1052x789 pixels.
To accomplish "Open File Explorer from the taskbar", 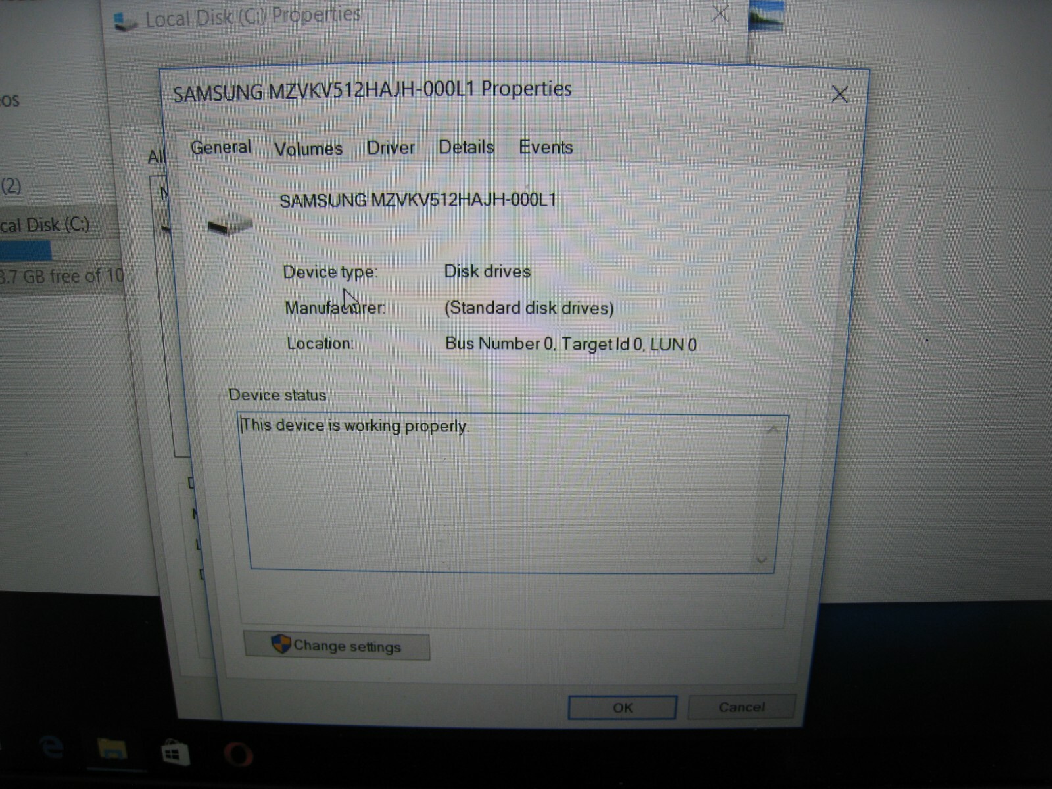I will pyautogui.click(x=112, y=750).
